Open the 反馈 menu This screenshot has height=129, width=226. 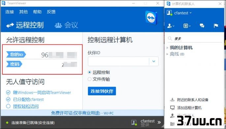tap(51, 12)
